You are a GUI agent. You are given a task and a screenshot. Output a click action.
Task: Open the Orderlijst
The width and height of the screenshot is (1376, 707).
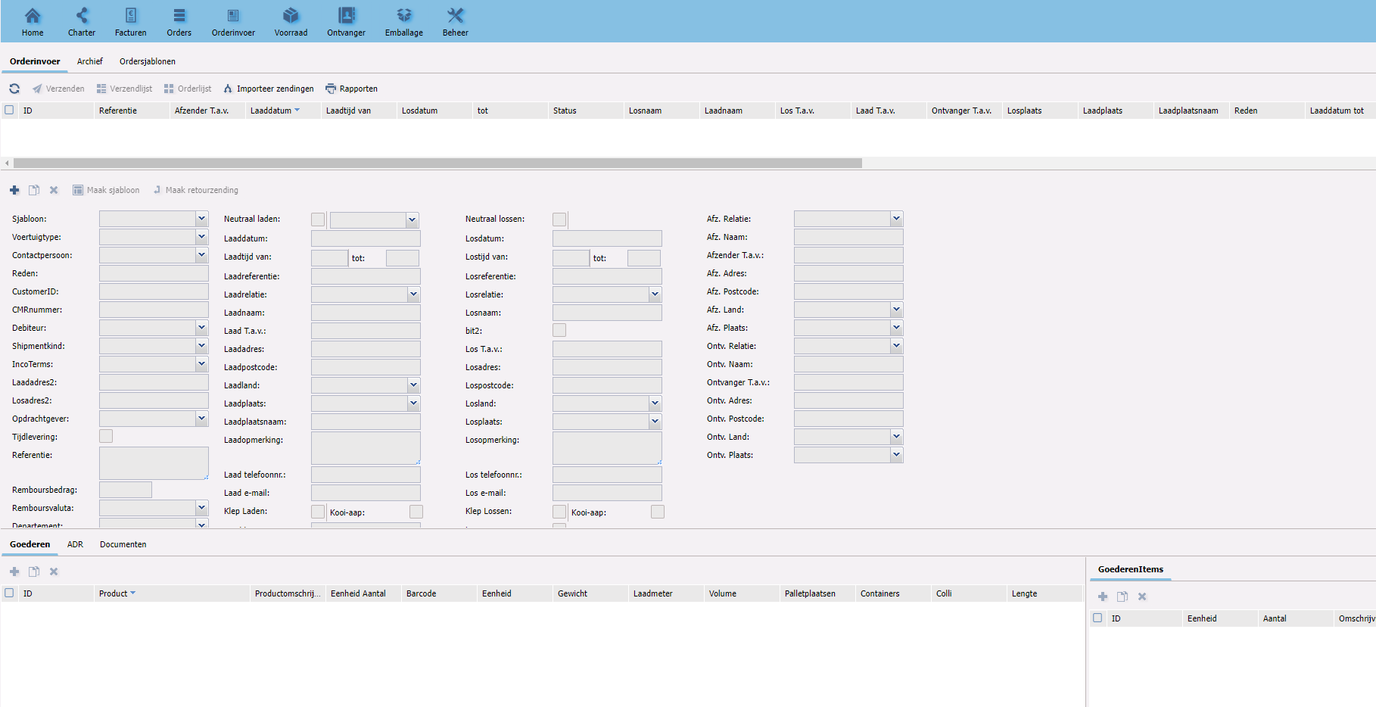(x=188, y=89)
